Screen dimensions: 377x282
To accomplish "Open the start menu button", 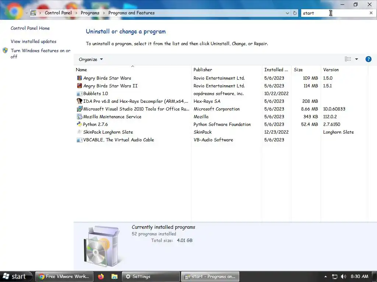I will [16, 276].
